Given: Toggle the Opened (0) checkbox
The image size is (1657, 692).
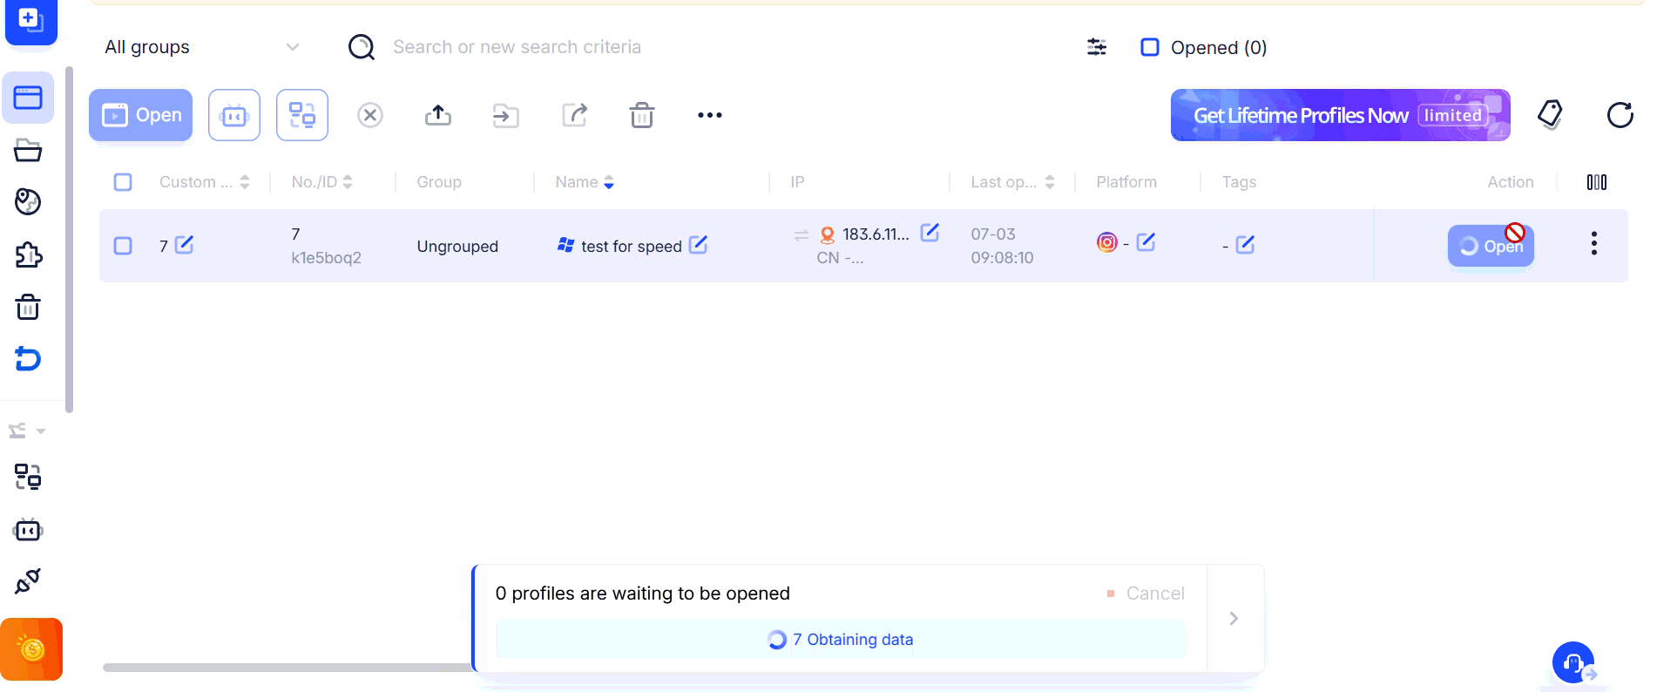Looking at the screenshot, I should (1150, 47).
